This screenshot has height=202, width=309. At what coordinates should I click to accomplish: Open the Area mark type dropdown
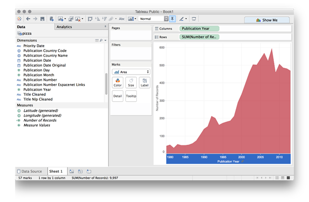tap(131, 72)
